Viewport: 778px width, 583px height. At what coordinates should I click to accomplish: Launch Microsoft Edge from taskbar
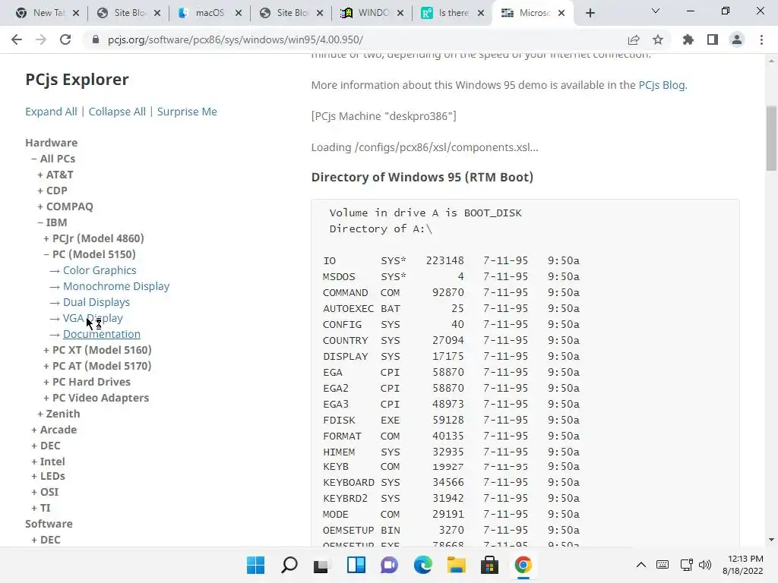(x=422, y=565)
